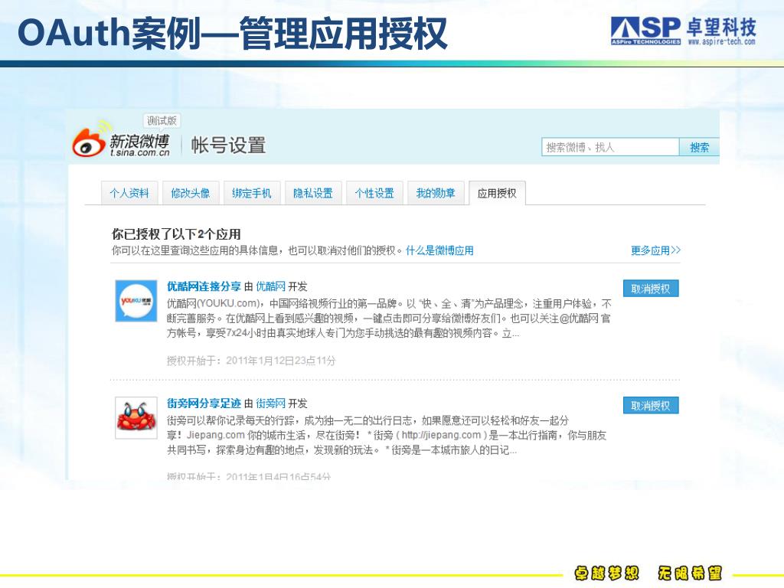The height and width of the screenshot is (588, 784).
Task: Go to the 个性设置 tab
Action: click(374, 193)
